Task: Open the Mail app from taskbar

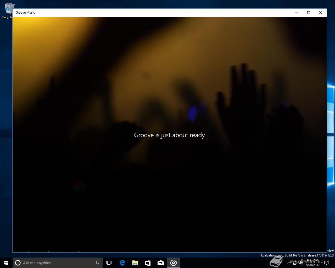Action: [161, 263]
